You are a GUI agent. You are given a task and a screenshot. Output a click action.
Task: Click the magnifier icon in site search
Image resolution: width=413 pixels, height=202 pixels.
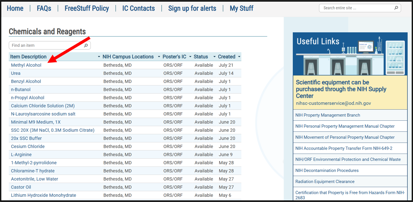pyautogui.click(x=396, y=8)
